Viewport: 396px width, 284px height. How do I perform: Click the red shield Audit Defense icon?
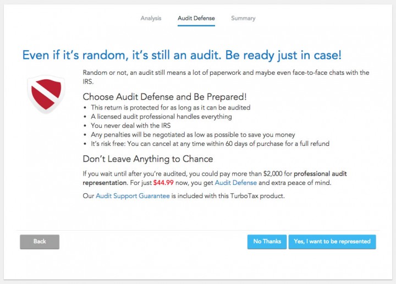coord(46,94)
